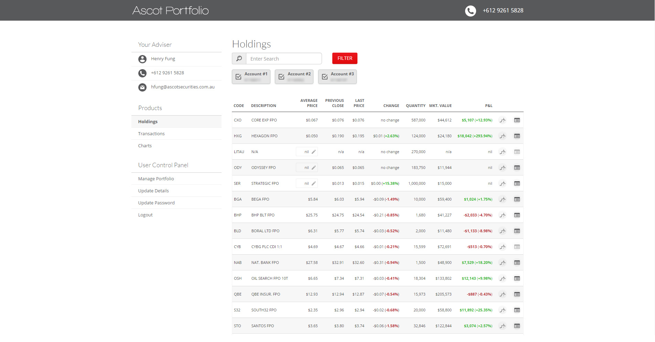Open chart icon for STO row
The width and height of the screenshot is (655, 342).
pyautogui.click(x=503, y=326)
